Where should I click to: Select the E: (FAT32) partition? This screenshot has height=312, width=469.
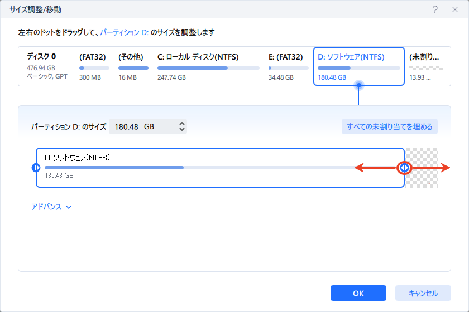pyautogui.click(x=288, y=67)
